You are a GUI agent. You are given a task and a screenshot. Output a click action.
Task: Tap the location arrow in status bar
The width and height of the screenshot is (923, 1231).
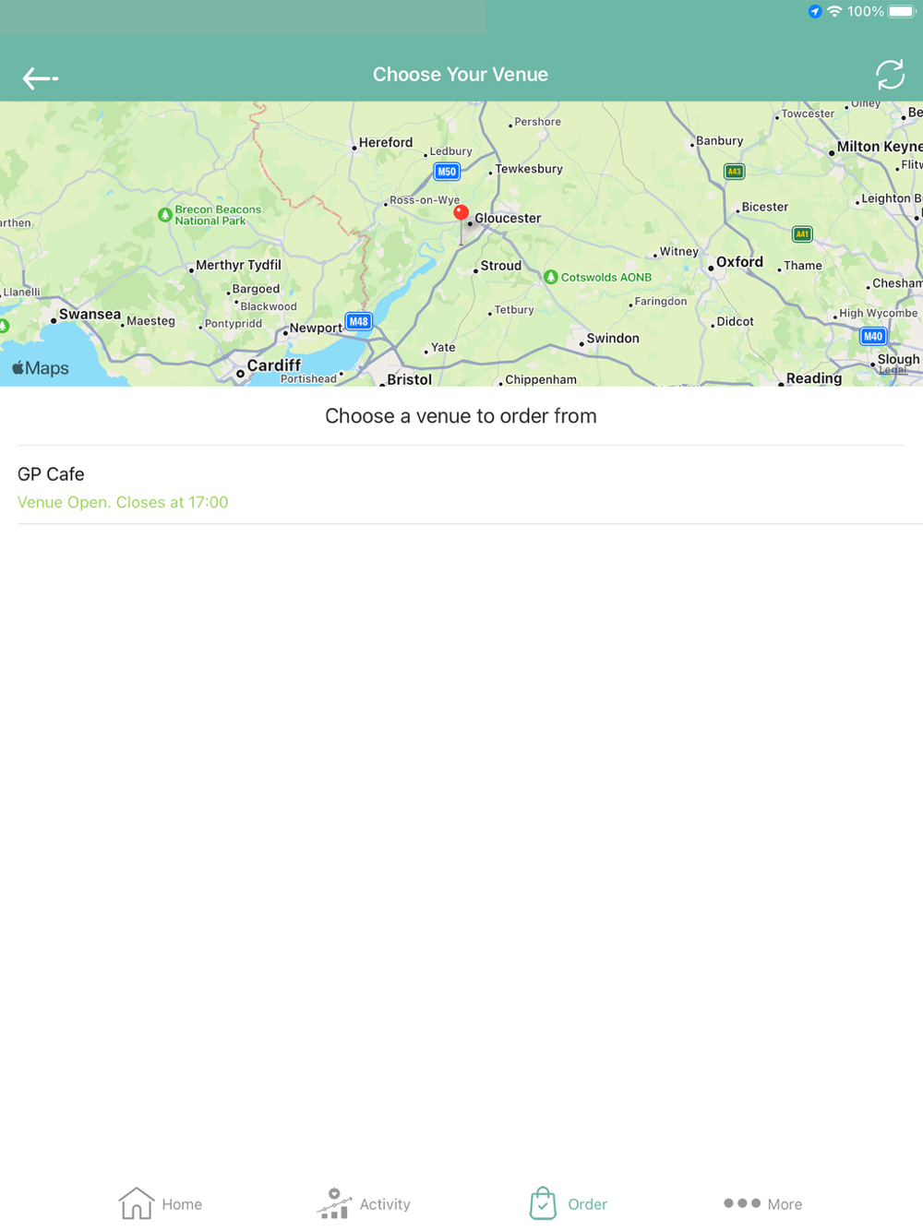coord(814,12)
